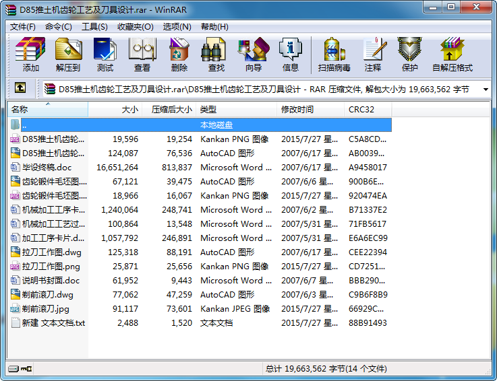Click the dwg icon of 剃前滚刀.dwg

click(16, 295)
